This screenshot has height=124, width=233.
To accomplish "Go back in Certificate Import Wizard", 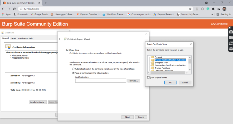I will tap(60, 39).
